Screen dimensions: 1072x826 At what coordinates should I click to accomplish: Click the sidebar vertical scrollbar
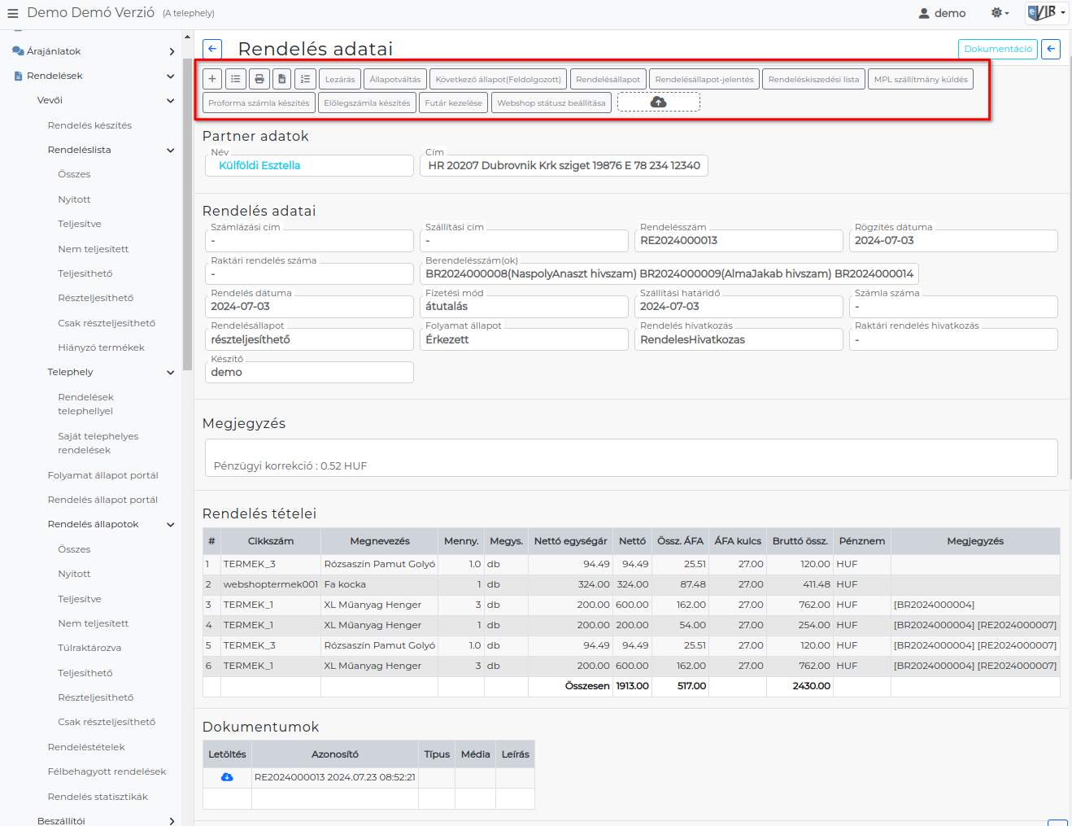[x=187, y=214]
